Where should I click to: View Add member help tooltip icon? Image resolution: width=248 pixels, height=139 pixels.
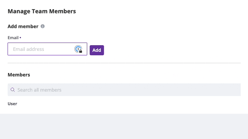(43, 26)
